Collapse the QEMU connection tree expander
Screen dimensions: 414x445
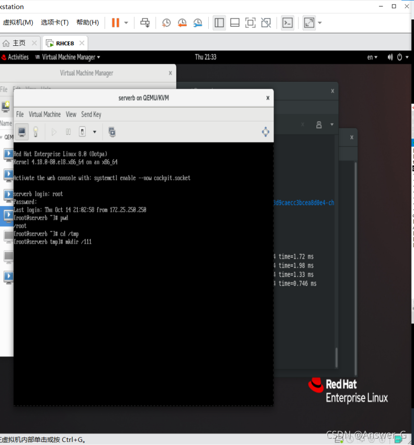click(1, 138)
